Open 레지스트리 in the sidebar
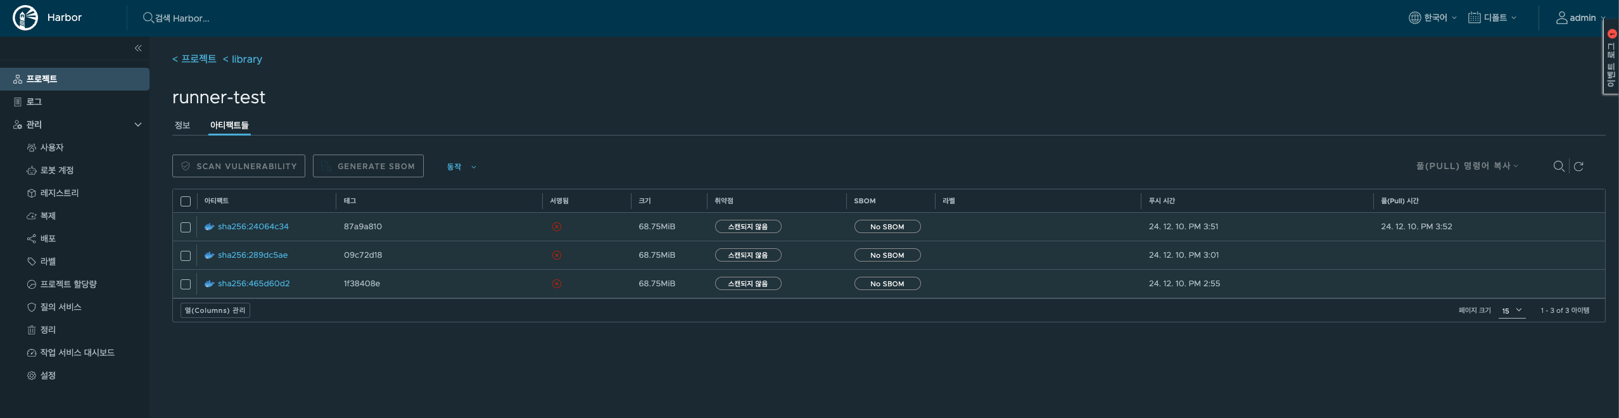The height and width of the screenshot is (418, 1619). coord(75,193)
